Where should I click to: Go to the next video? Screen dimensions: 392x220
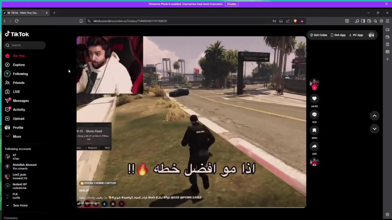point(375,129)
